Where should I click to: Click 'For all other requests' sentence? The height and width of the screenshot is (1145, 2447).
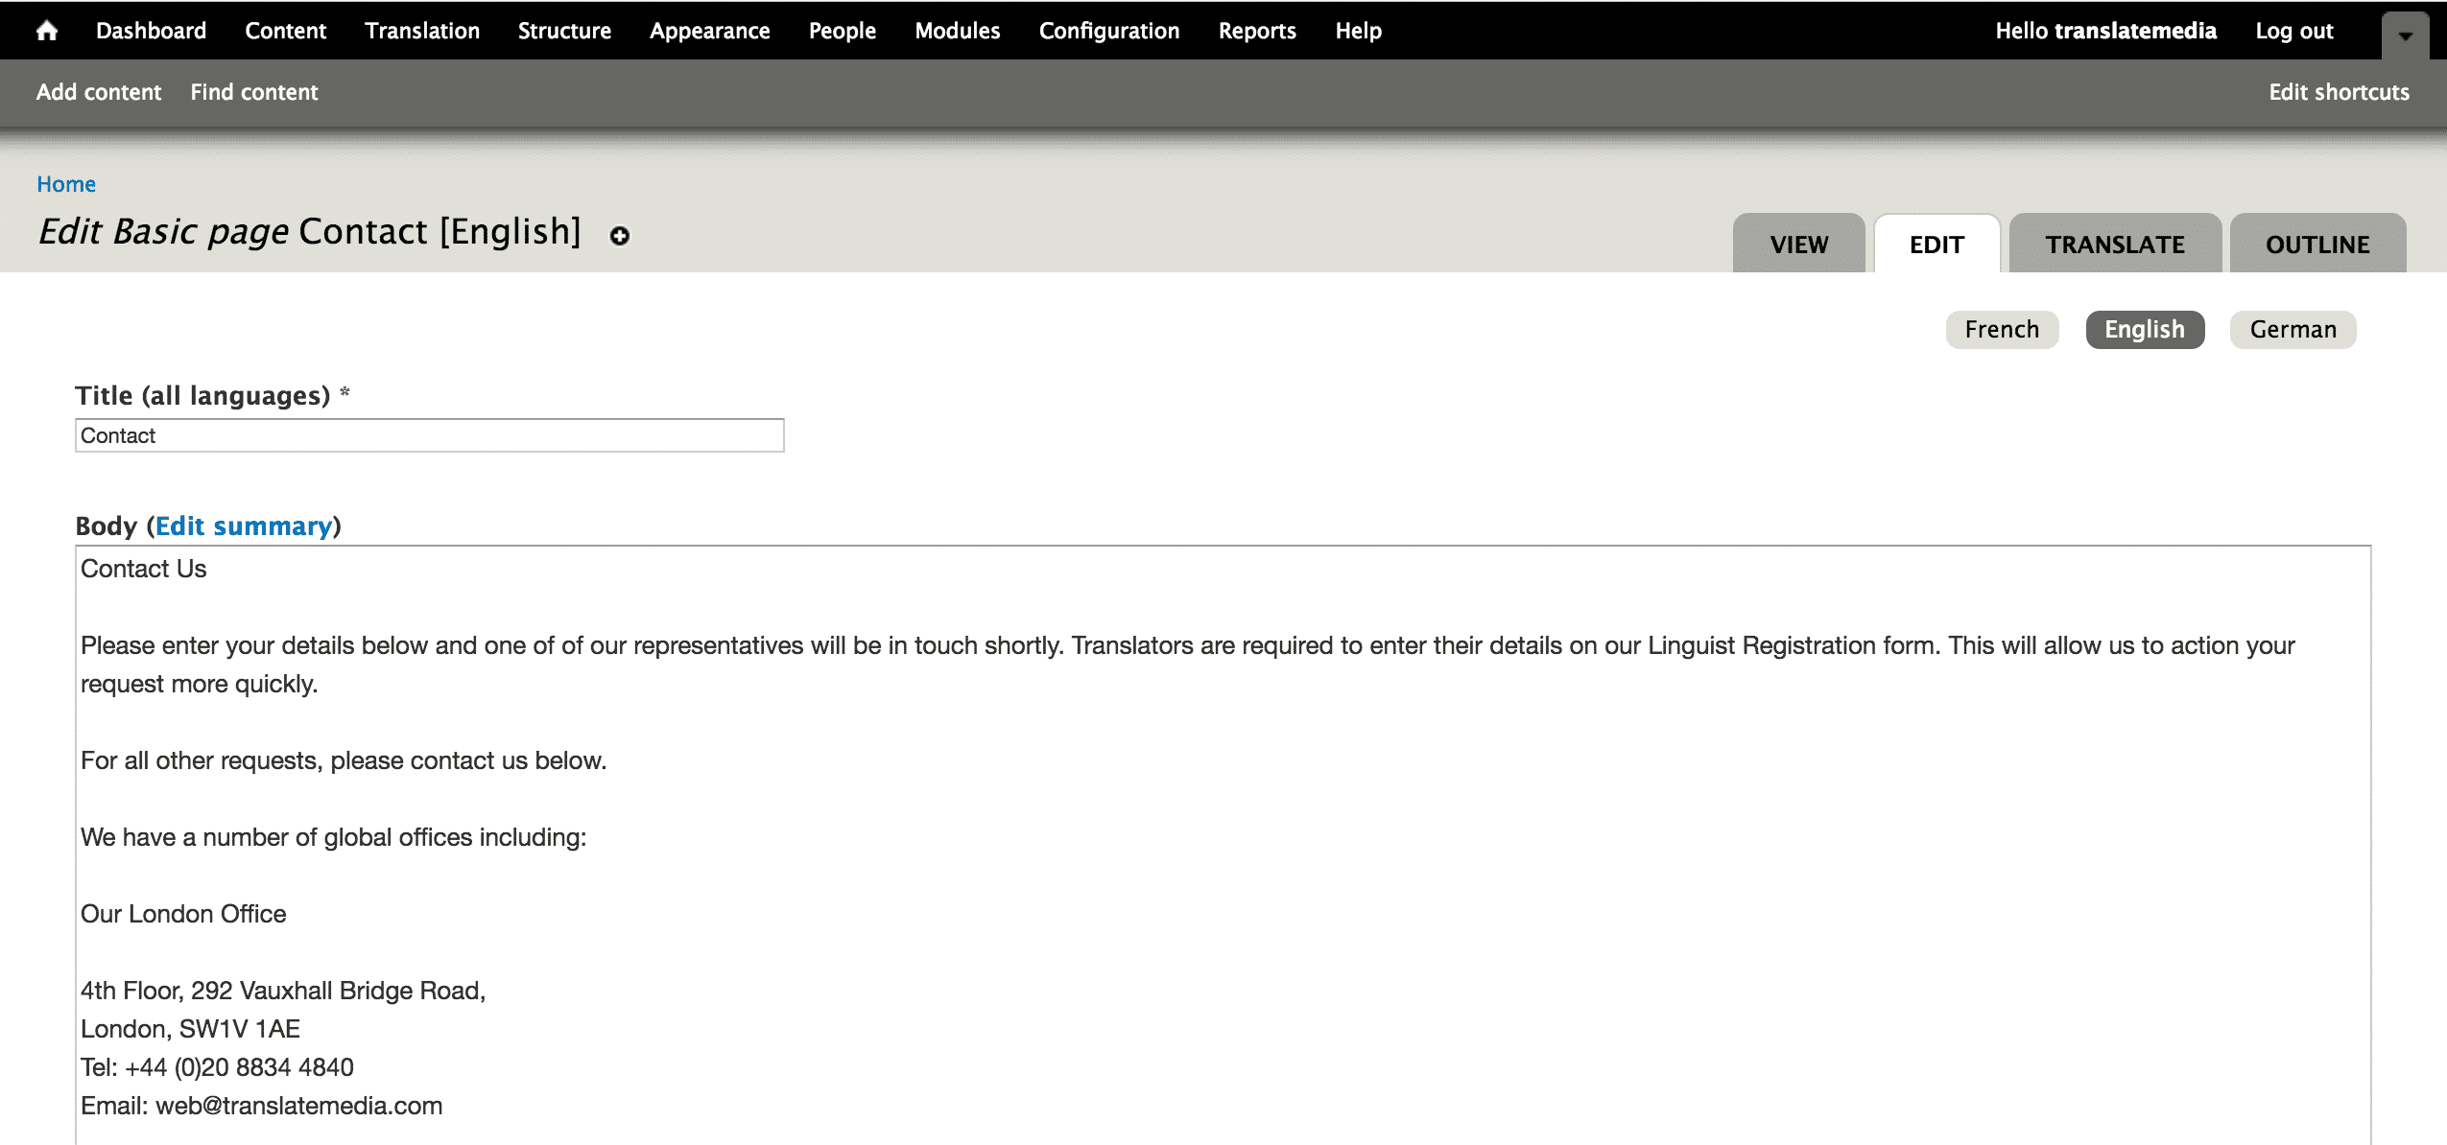[344, 760]
